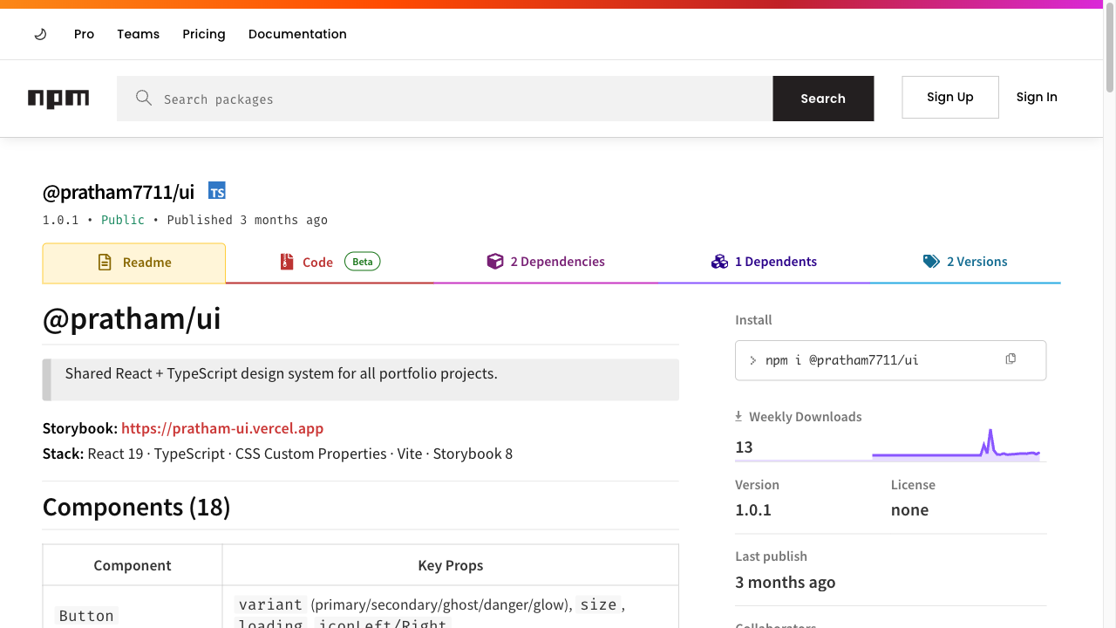
Task: Click the Sign In link
Action: pos(1037,97)
